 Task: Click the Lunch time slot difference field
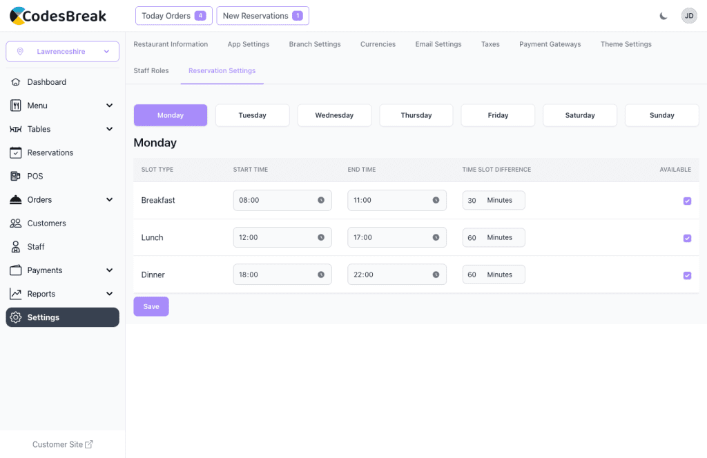coord(474,237)
